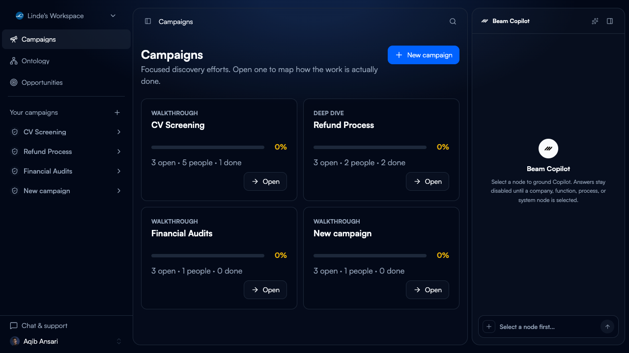
Task: Click shield icon beside Financial Audits
Action: [x=15, y=171]
